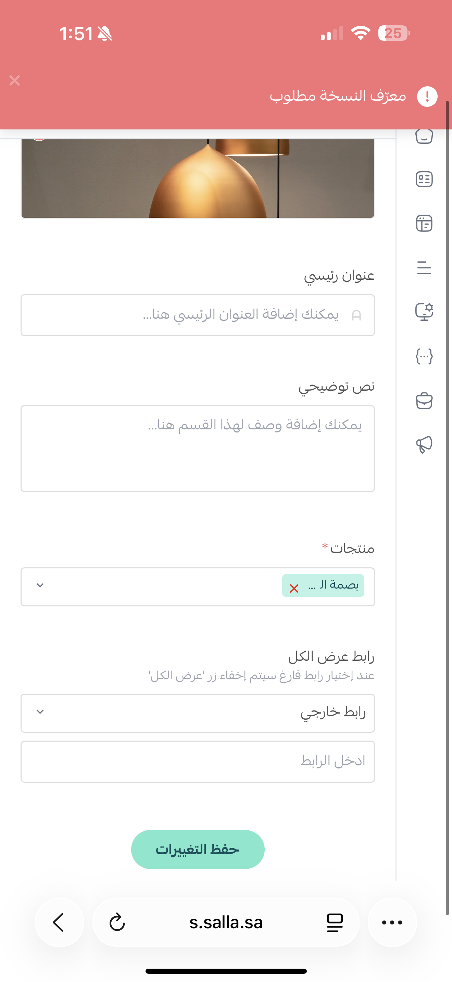Image resolution: width=452 pixels, height=982 pixels.
Task: Open the display settings monitor icon
Action: click(424, 312)
